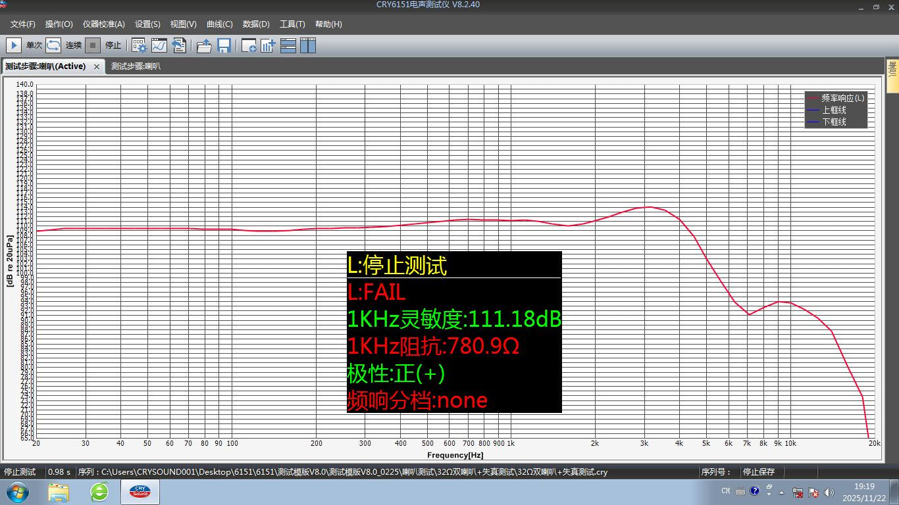Toggle the 上框线 upper limit line
Screen dimensions: 899x505
click(x=835, y=109)
